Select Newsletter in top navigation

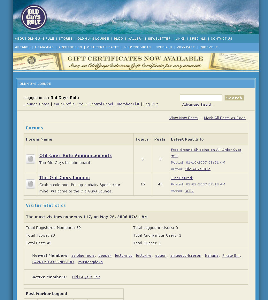(x=159, y=39)
